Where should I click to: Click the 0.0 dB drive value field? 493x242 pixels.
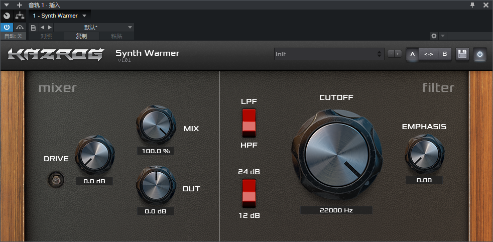(94, 181)
